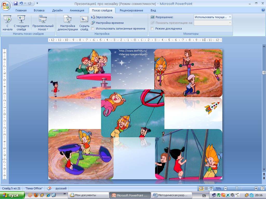The width and height of the screenshot is (266, 199).
Task: Click the zoom in plus button
Action: (256, 188)
